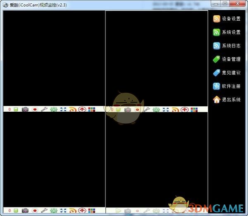The image size is (248, 216).
Task: Click red up-arrow circle icon in top-left pane
Action: (82, 109)
